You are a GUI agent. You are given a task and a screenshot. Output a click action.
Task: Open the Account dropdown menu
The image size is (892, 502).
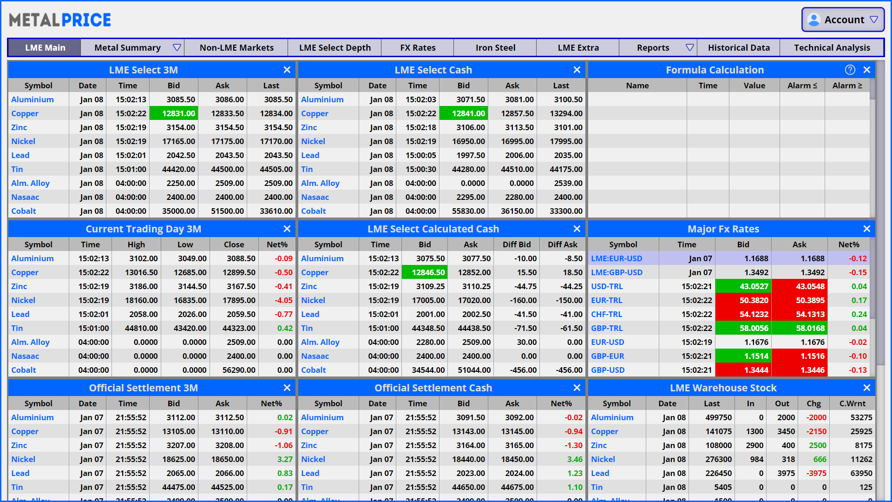point(874,20)
